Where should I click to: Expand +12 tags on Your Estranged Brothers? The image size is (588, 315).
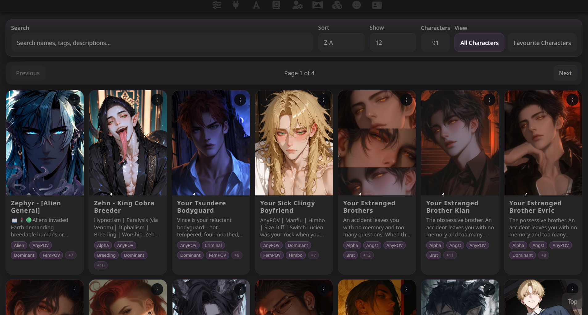[x=367, y=255]
